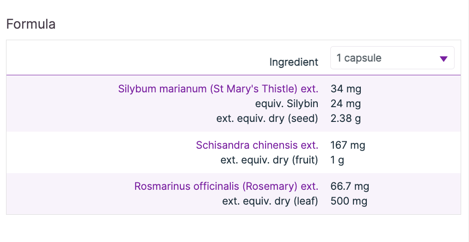Screen dimensions: 469x242
Task: Follow the Schisandra chinensis ext. link
Action: (x=257, y=145)
